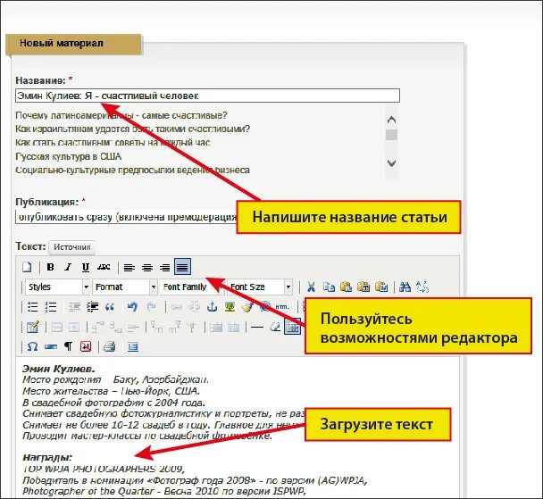The width and height of the screenshot is (543, 499).
Task: Click the Unlink icon
Action: pos(194,307)
